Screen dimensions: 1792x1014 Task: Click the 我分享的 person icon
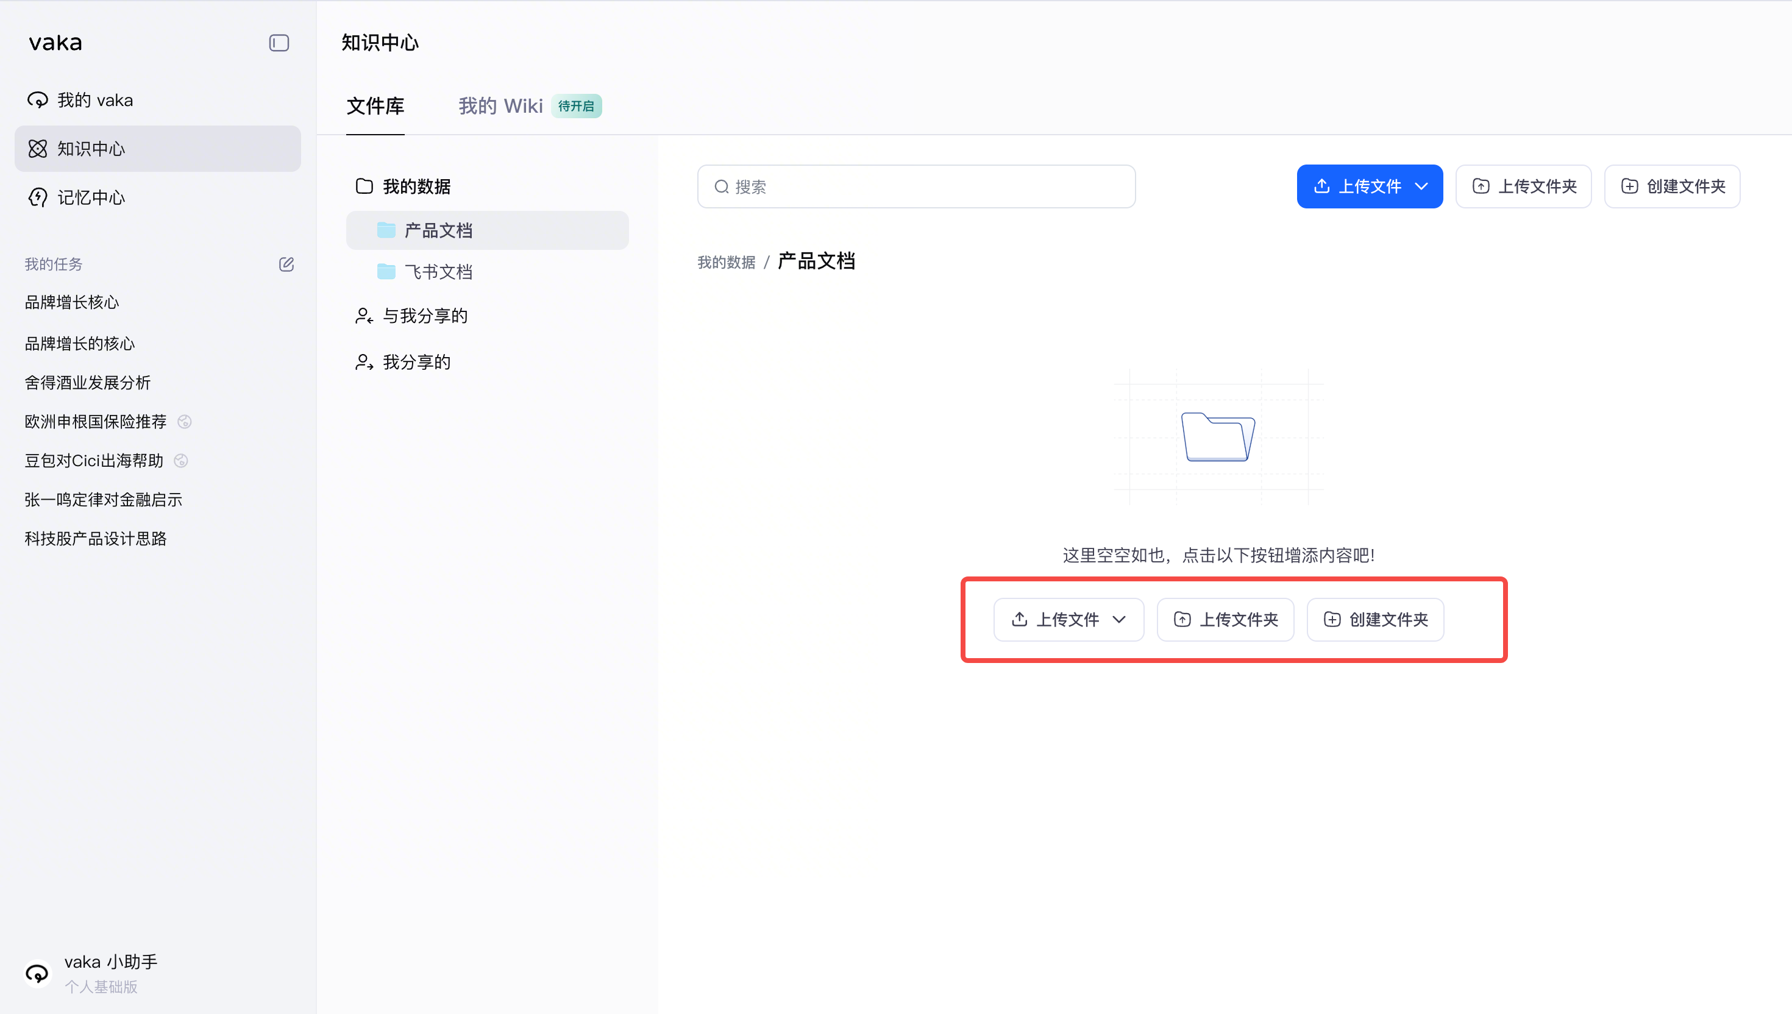click(364, 362)
